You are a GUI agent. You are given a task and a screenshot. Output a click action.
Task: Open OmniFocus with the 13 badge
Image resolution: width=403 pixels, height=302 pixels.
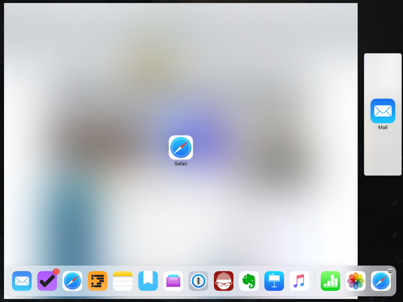(x=47, y=281)
